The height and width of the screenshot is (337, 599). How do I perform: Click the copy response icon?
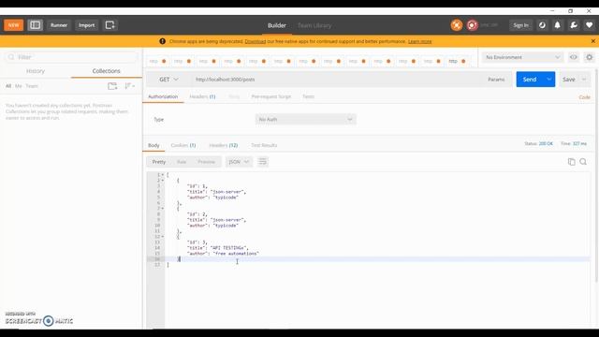coord(572,162)
